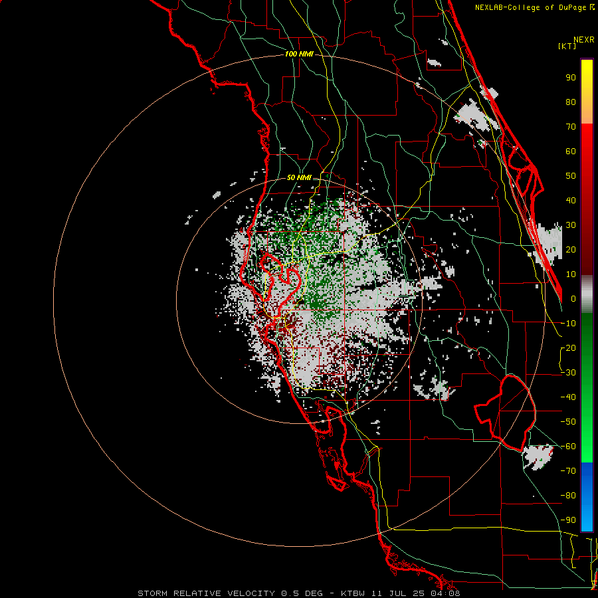This screenshot has height=598, width=598.
Task: Click the -60 value on the velocity scale
Action: click(568, 447)
